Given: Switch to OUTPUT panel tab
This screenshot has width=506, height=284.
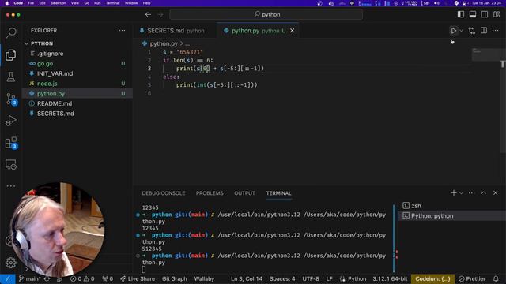Looking at the screenshot, I should pos(244,193).
